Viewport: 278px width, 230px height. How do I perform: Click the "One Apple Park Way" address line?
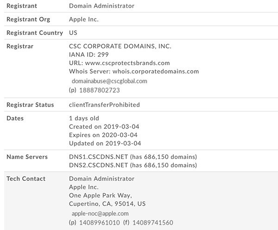pos(100,195)
